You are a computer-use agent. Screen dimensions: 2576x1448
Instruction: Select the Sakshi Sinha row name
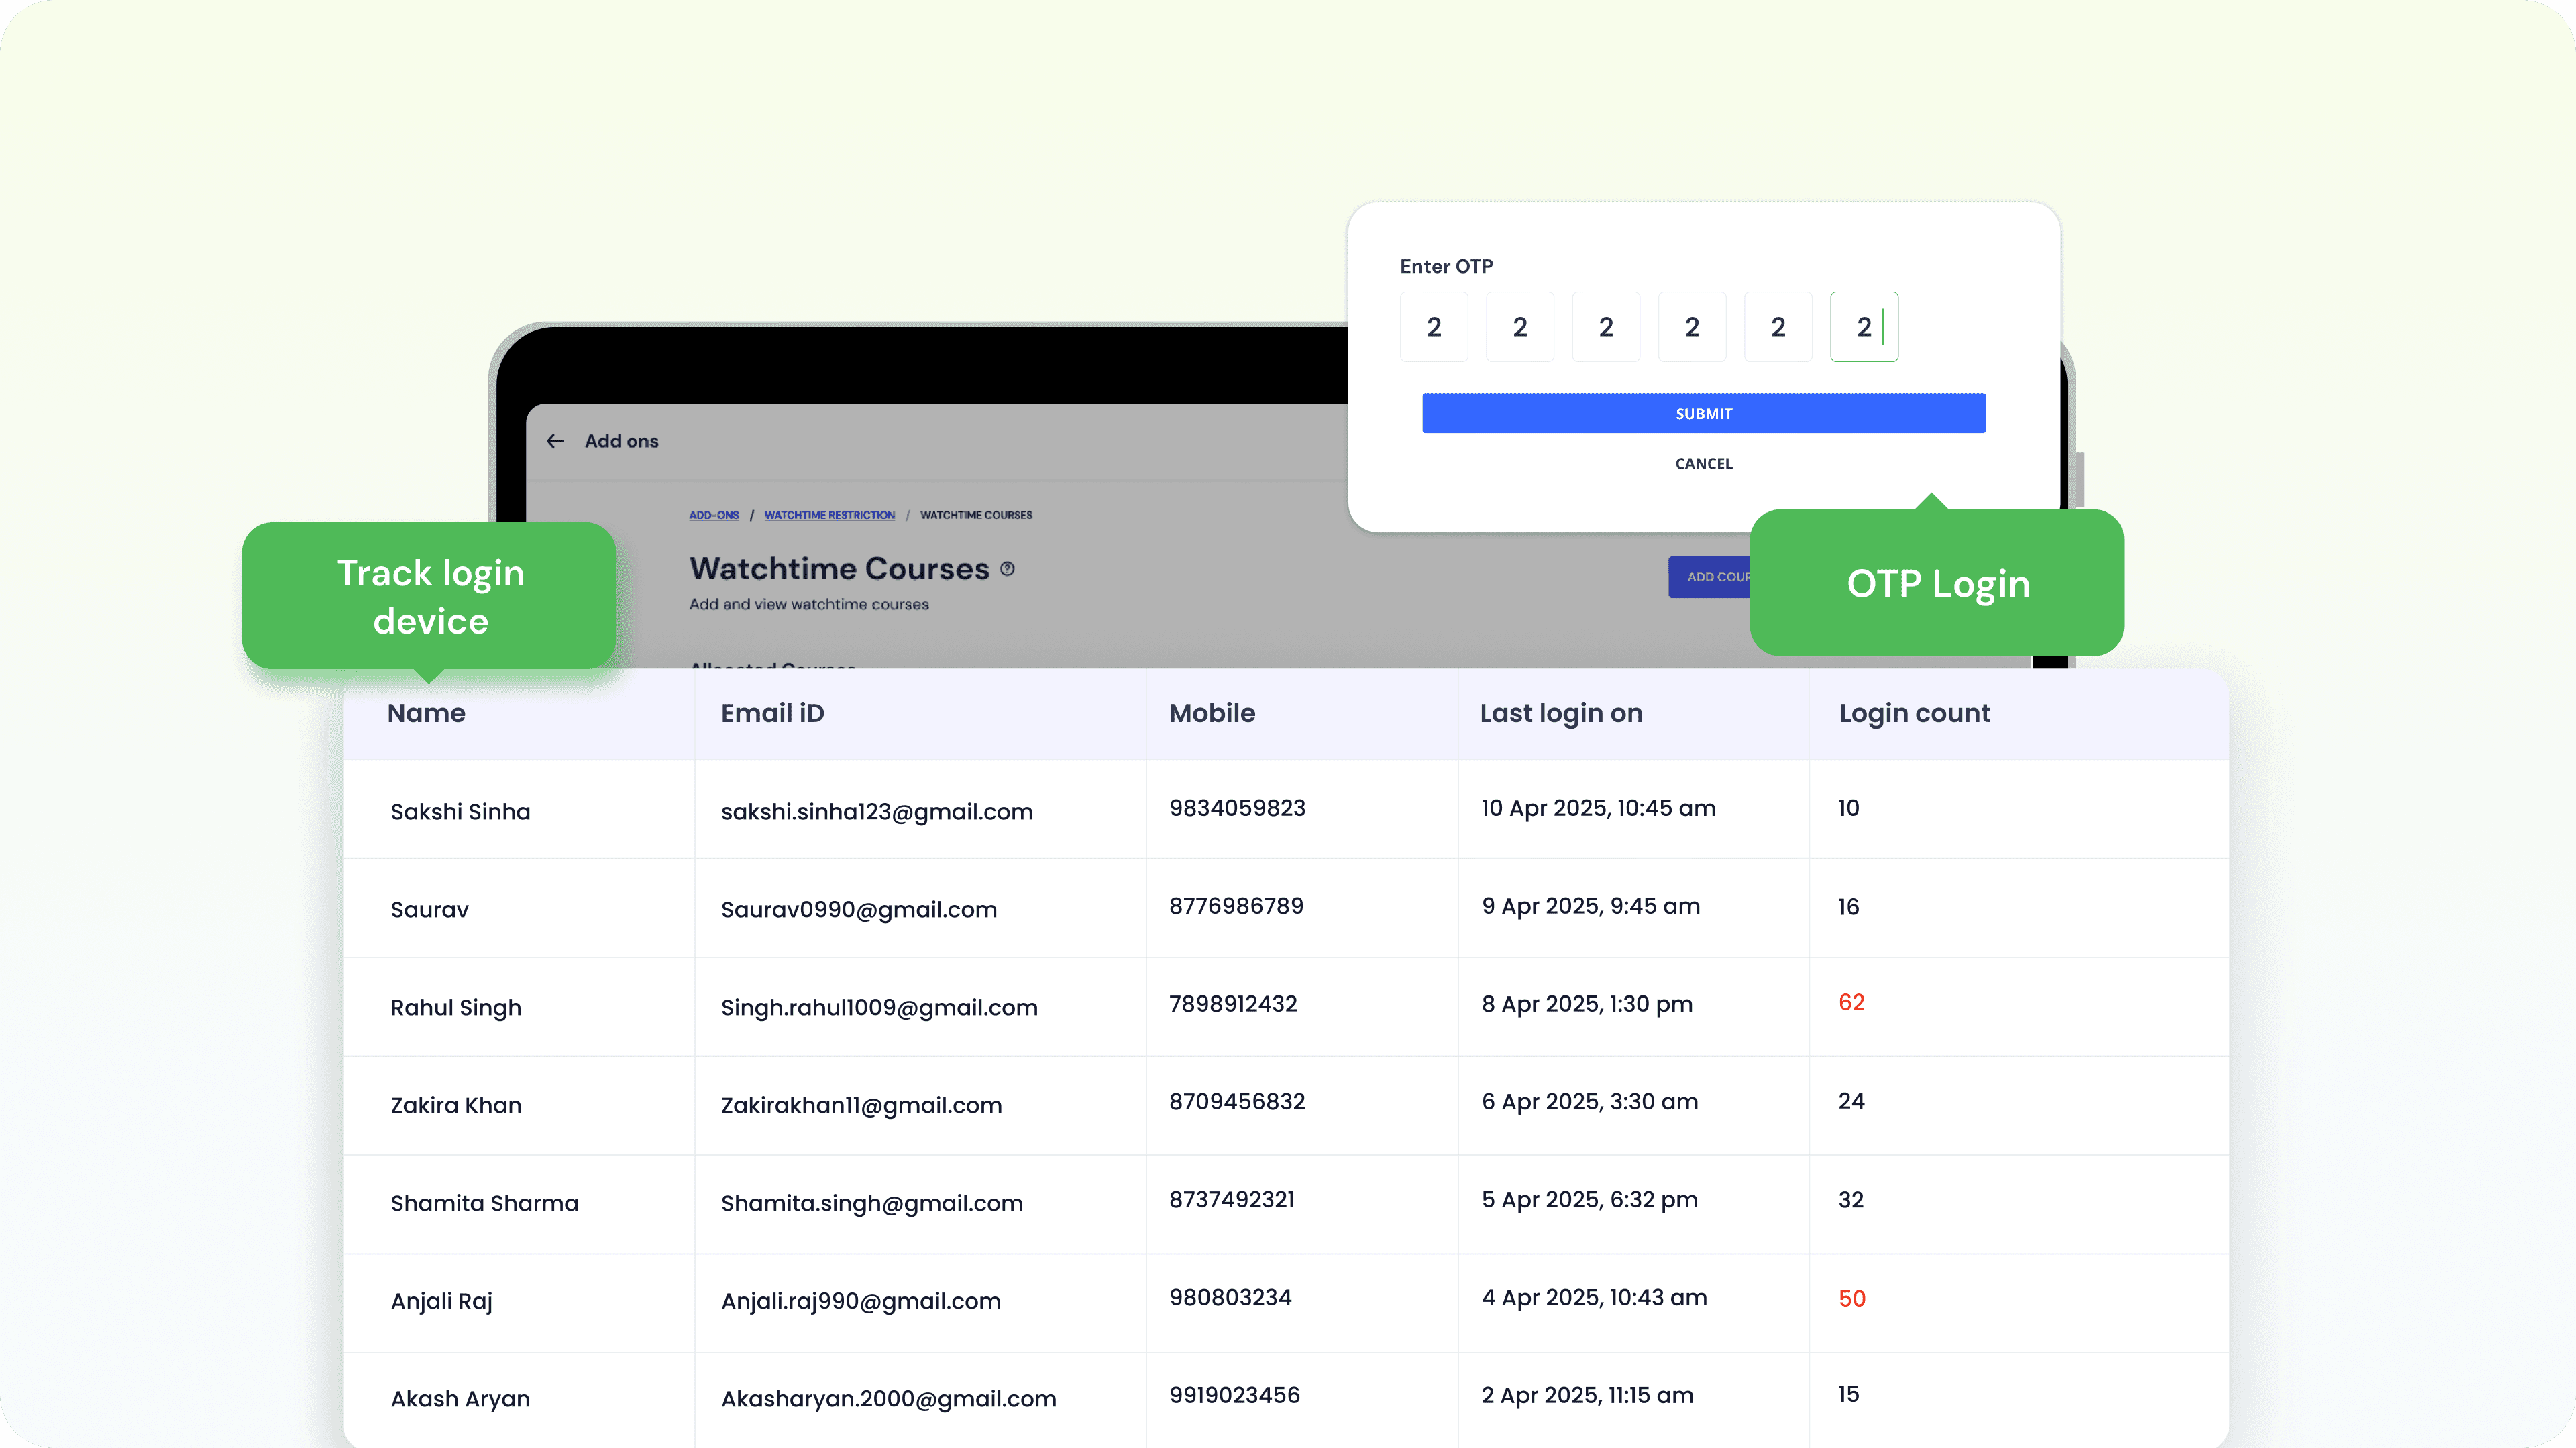click(x=460, y=811)
